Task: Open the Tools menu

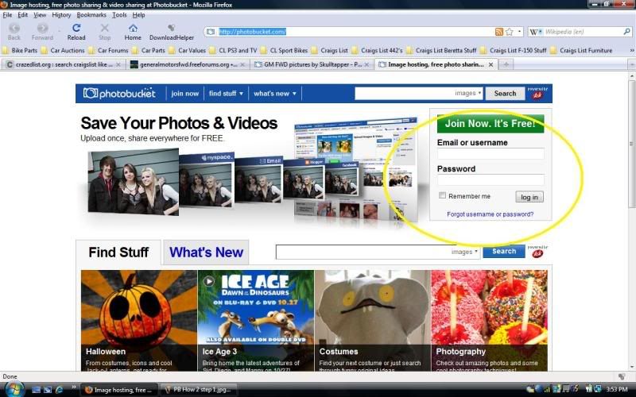Action: click(119, 15)
